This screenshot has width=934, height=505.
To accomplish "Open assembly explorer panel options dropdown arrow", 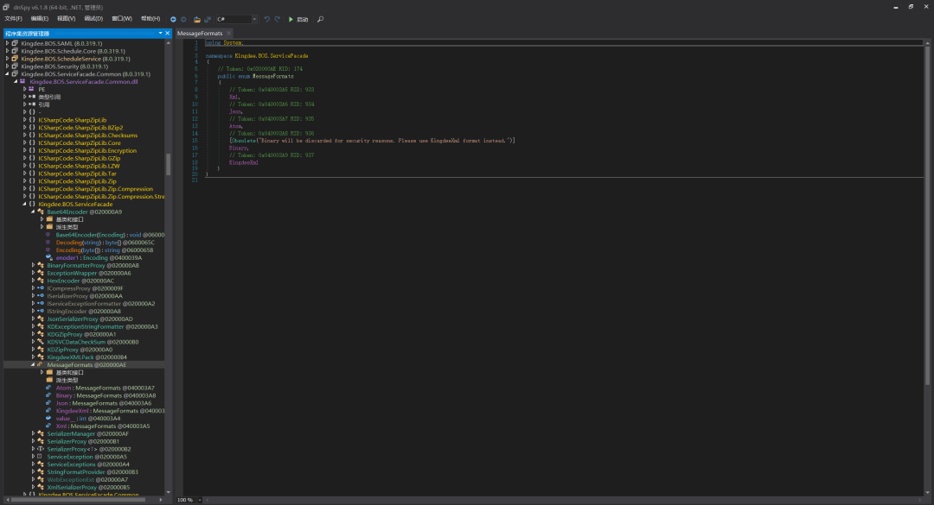I will pos(160,34).
